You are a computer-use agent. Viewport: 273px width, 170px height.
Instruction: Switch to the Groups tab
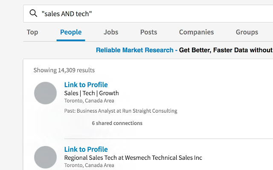(x=247, y=32)
